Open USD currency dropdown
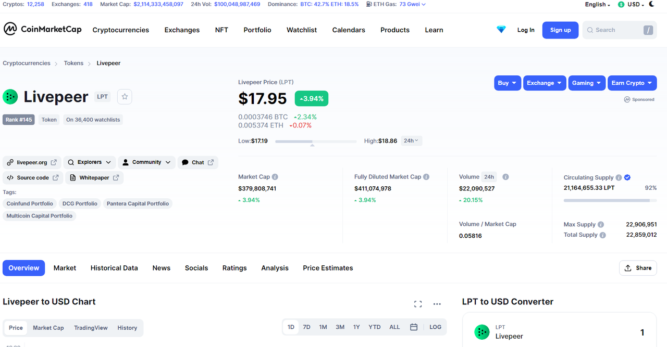Image resolution: width=667 pixels, height=347 pixels. click(x=636, y=5)
